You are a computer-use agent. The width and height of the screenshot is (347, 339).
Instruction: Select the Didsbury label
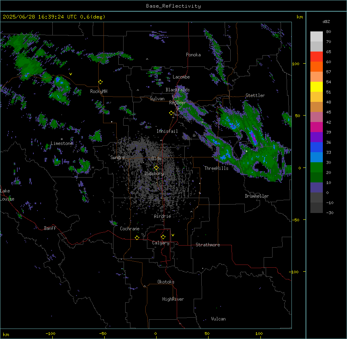(x=154, y=174)
